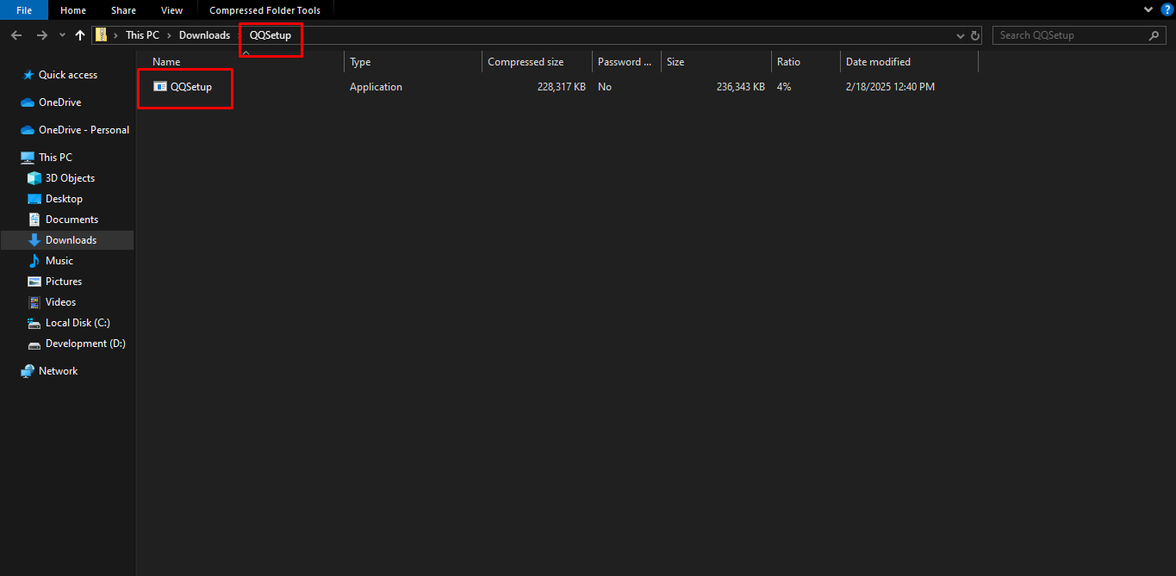The height and width of the screenshot is (576, 1176).
Task: Refresh the folder view
Action: 975,35
